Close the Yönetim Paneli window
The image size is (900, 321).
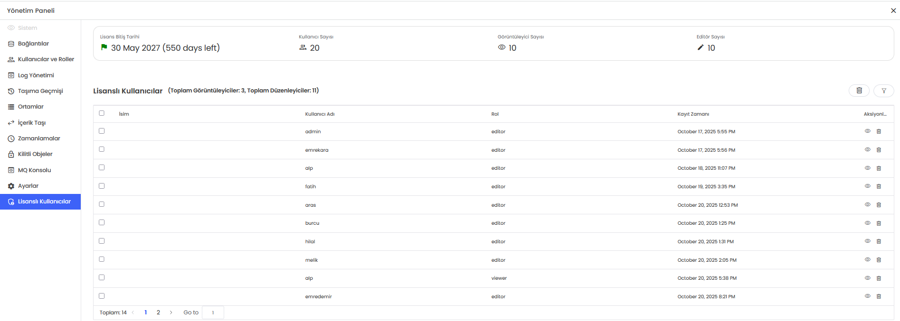(893, 10)
